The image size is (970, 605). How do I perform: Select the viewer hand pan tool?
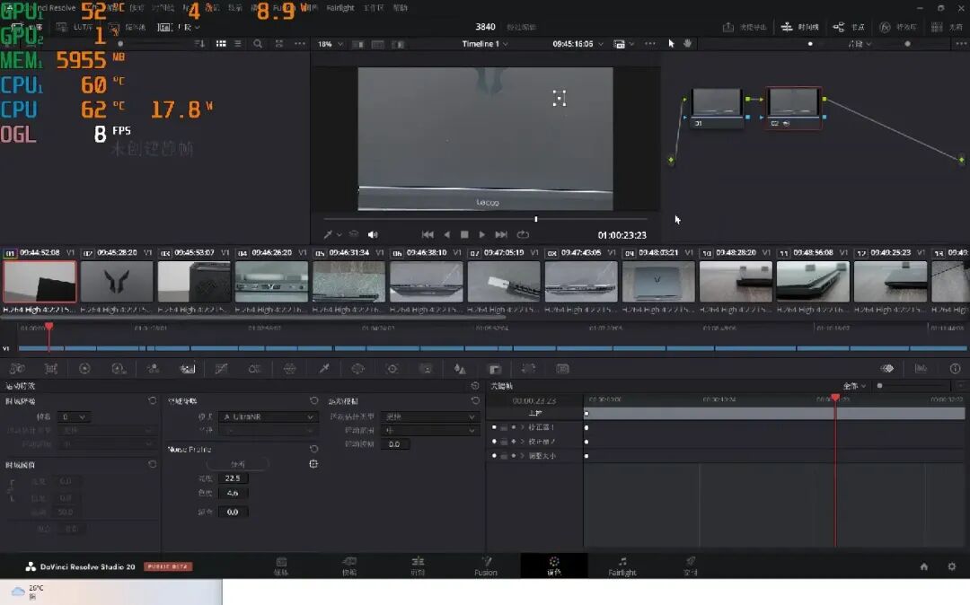tap(687, 44)
